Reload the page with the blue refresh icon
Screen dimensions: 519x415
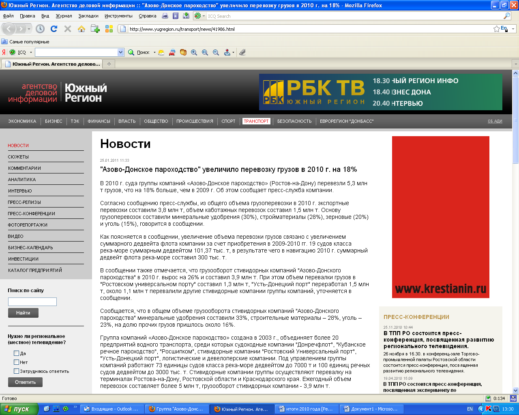click(54, 29)
